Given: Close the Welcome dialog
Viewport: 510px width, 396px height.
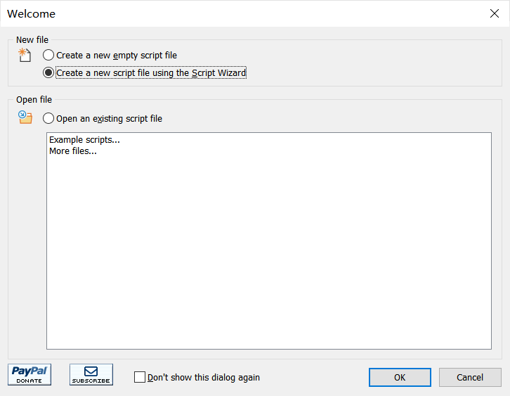Looking at the screenshot, I should 495,13.
